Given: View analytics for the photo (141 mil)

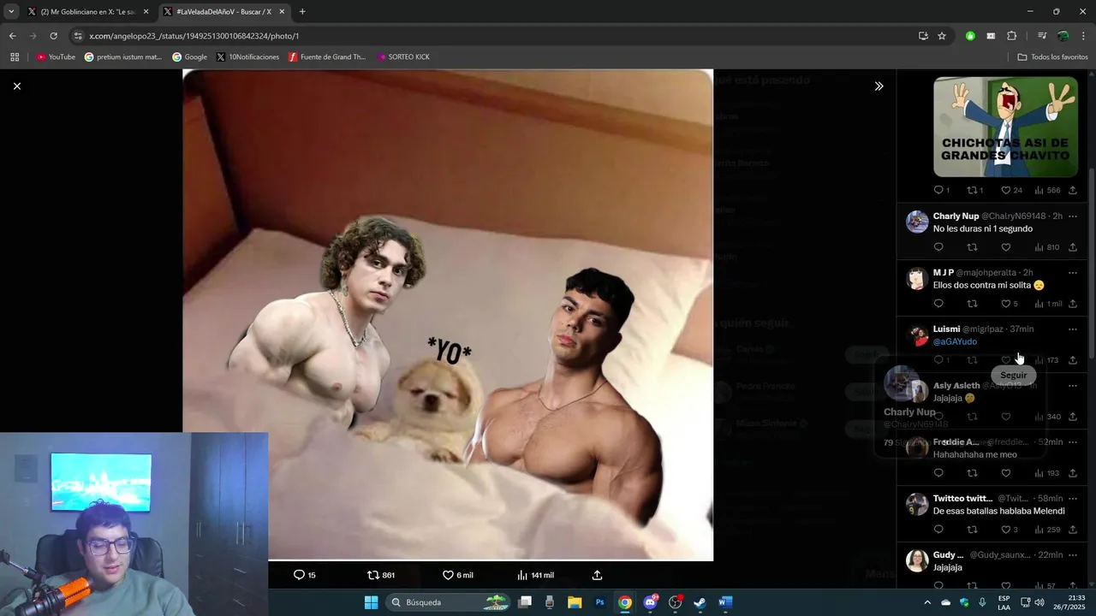Looking at the screenshot, I should point(535,575).
